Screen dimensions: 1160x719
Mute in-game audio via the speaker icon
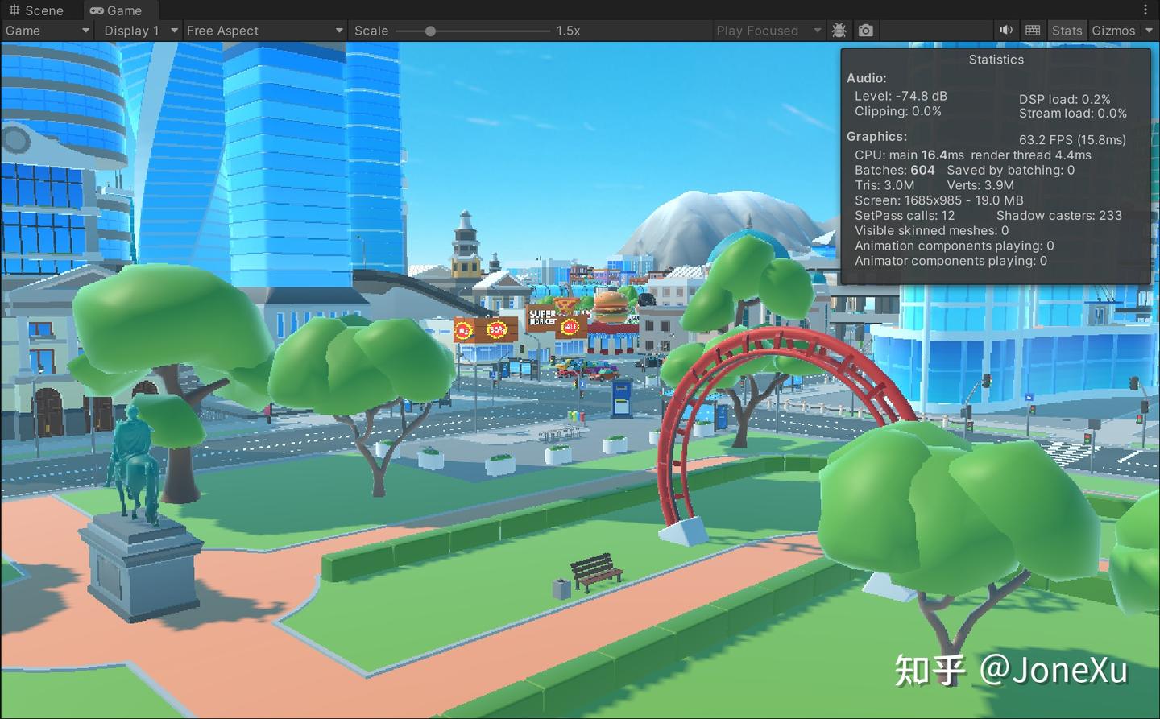coord(1006,31)
